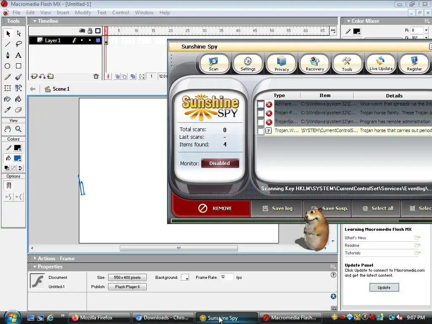Select the Fill Transform tool
The width and height of the screenshot is (432, 324).
19,88
